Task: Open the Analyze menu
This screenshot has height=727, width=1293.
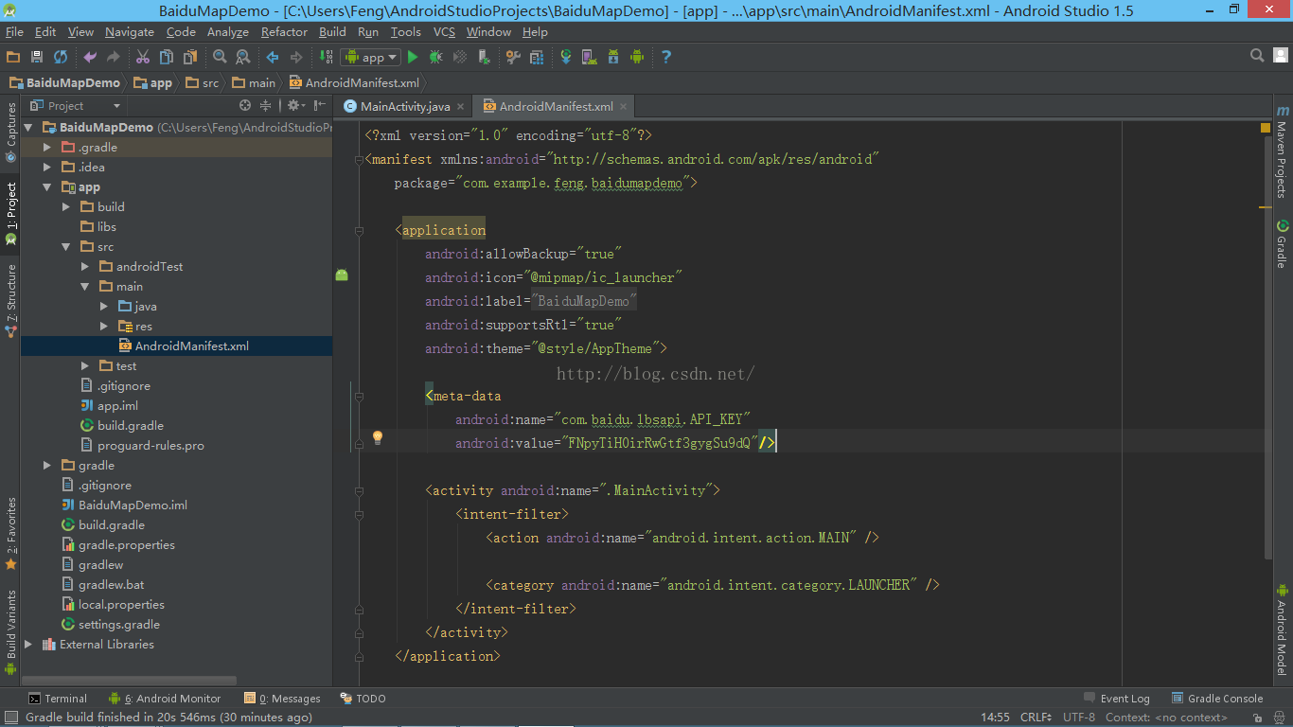Action: (x=228, y=31)
